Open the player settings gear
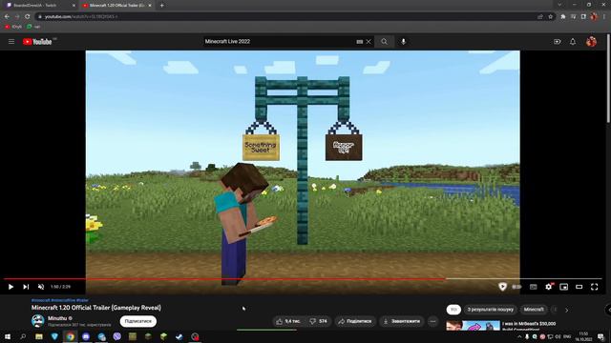 549,287
